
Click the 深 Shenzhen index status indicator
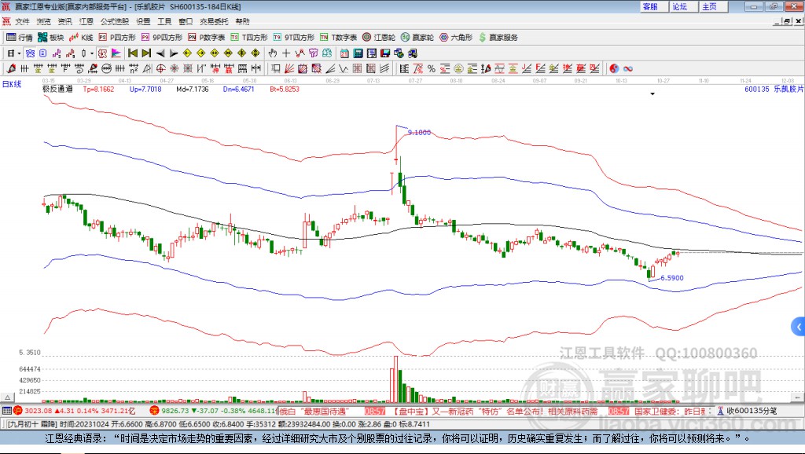coord(154,411)
